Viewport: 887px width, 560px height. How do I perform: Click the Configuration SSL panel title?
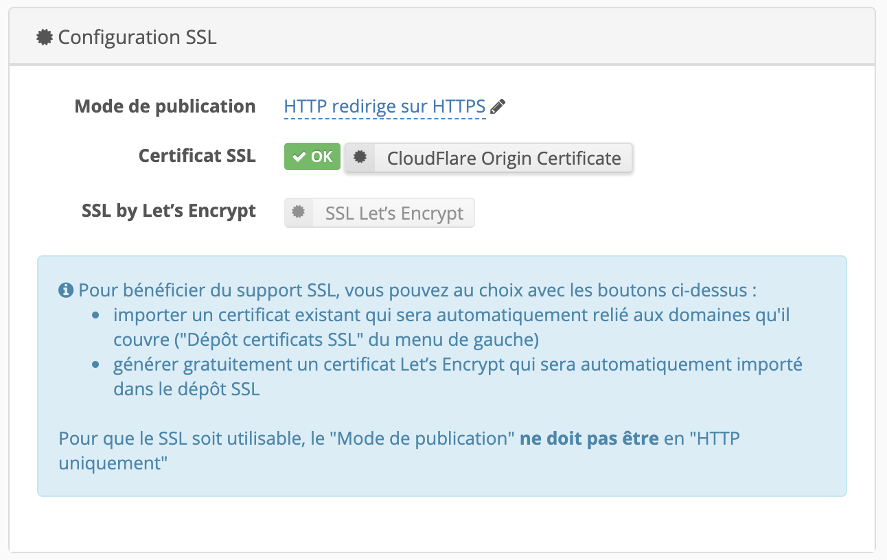pos(137,37)
